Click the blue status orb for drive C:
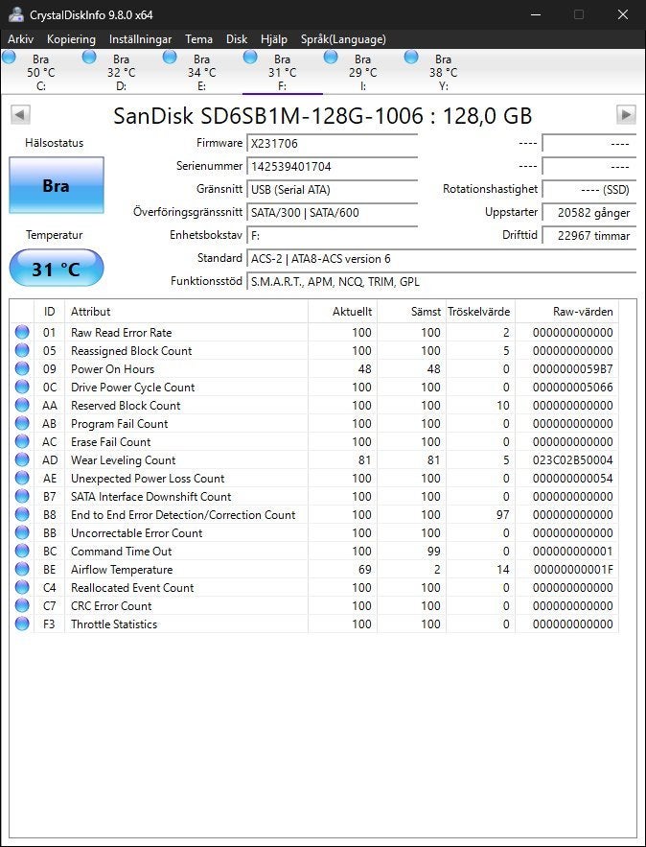This screenshot has height=847, width=646. point(10,57)
